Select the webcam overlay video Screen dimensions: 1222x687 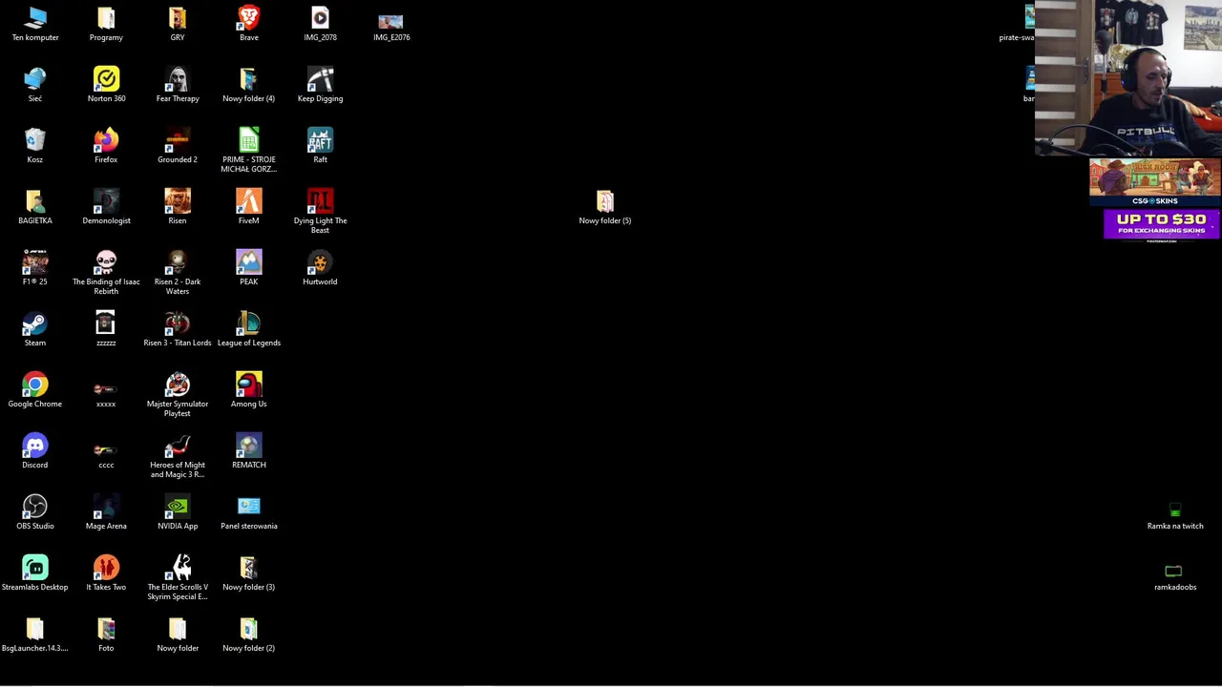tap(1128, 78)
